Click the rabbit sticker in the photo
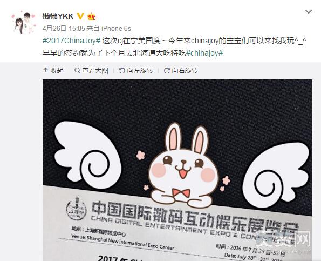Viewport: 321px width, 261px height. (182, 165)
